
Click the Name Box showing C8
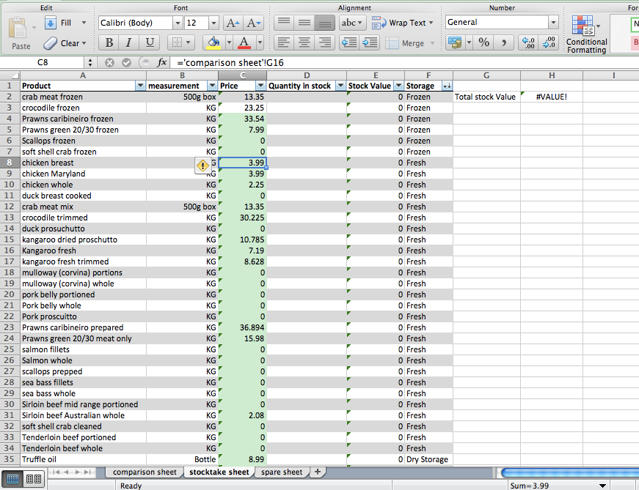[x=43, y=62]
